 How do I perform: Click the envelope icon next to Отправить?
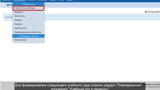[146, 12]
